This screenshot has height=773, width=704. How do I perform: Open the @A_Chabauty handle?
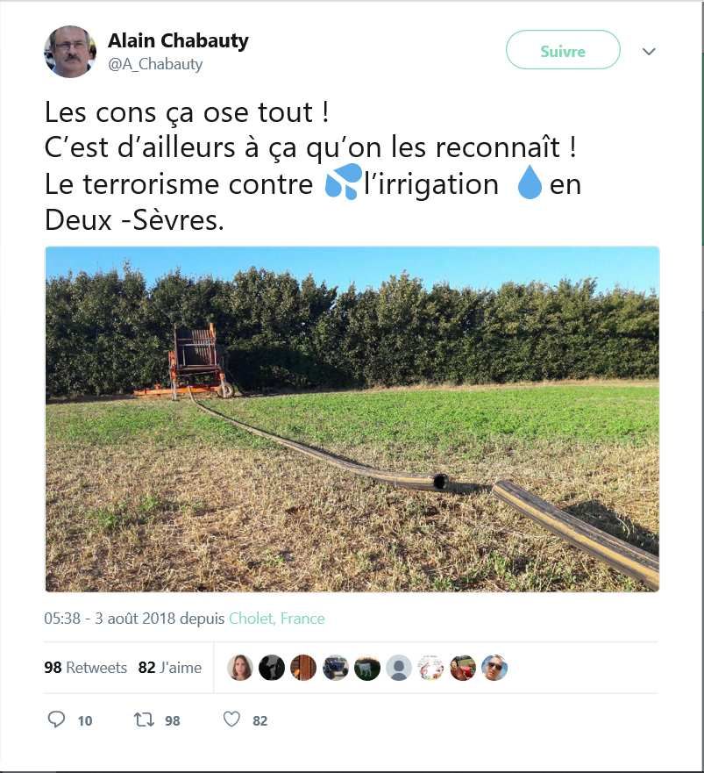coord(155,65)
